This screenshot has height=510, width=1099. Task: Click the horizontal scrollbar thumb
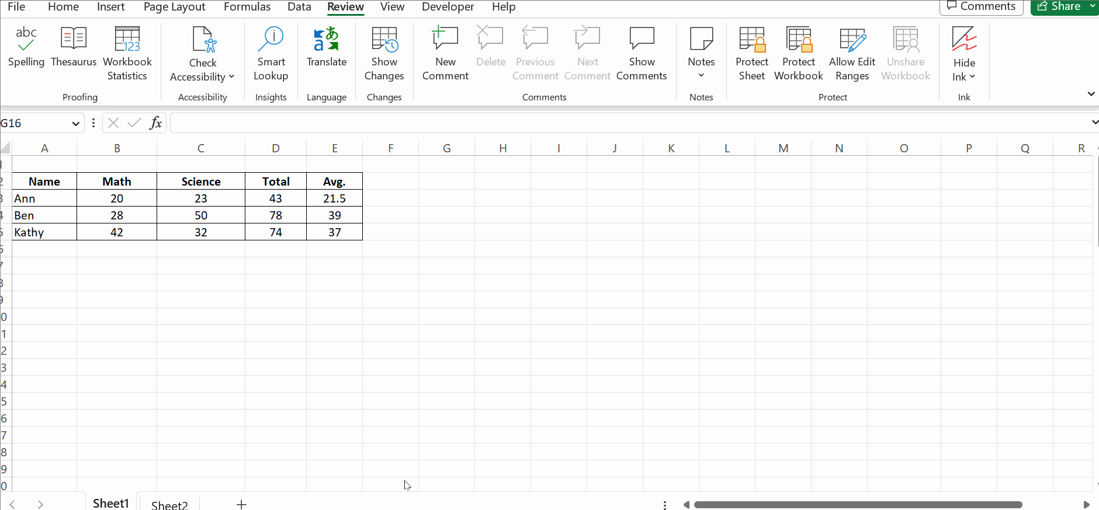[x=858, y=505]
